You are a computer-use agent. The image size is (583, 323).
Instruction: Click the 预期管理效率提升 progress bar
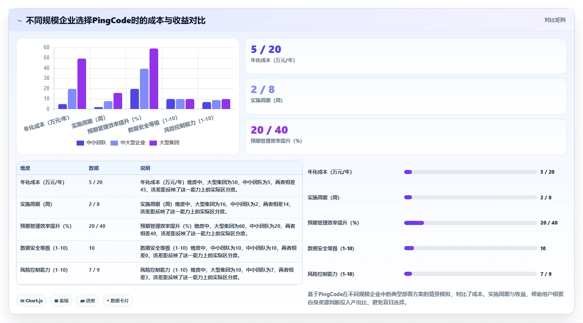coord(470,223)
